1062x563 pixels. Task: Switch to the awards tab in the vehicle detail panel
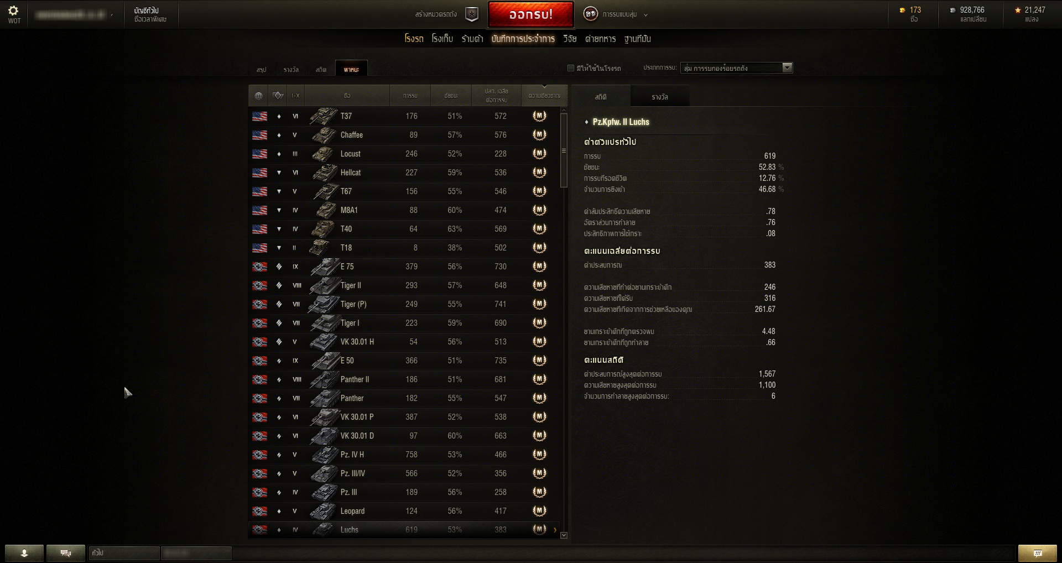660,97
